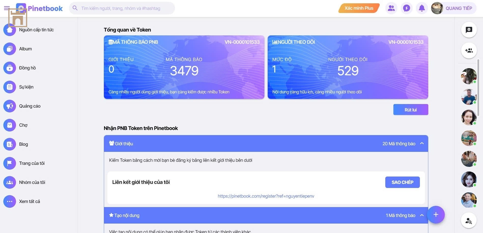Open the chat settings icon on right rail

pos(469,30)
